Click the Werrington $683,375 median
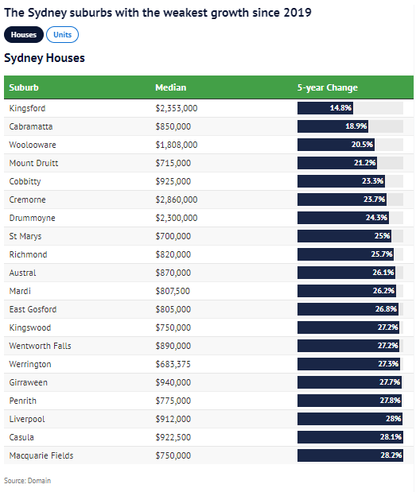The image size is (416, 492). pos(173,364)
